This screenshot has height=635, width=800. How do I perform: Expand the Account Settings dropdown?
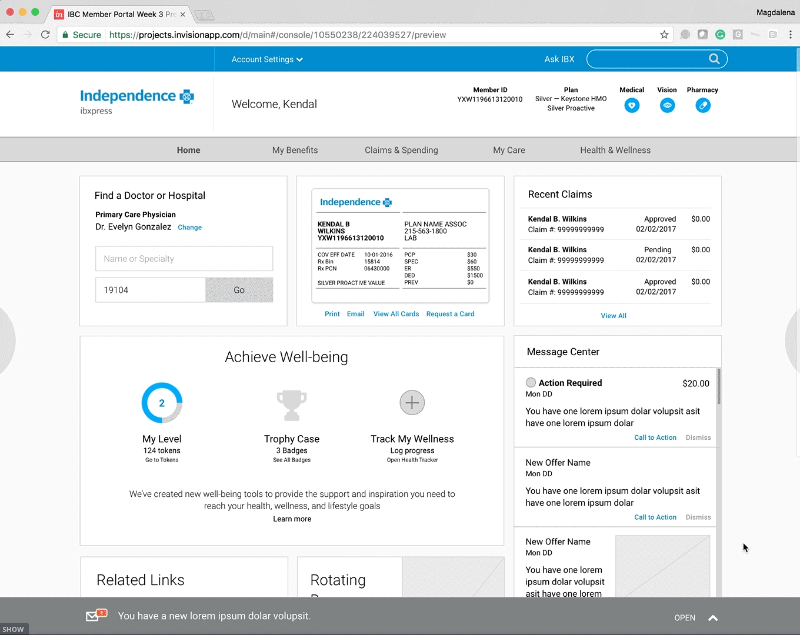[x=267, y=59]
